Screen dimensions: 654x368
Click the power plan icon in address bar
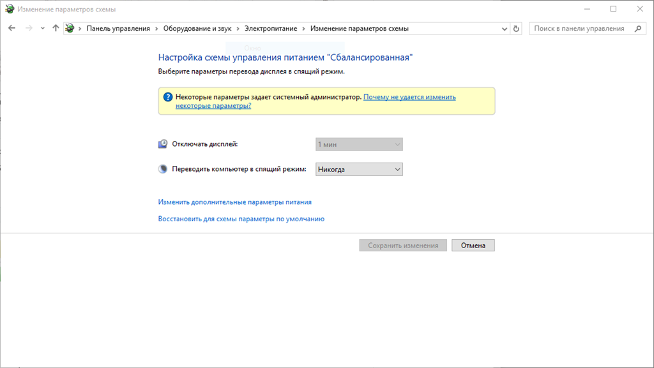coord(70,29)
